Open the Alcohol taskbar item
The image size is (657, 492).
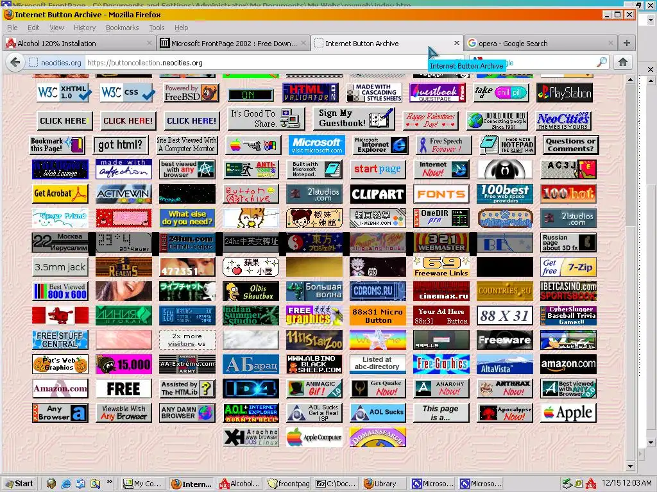(x=239, y=484)
